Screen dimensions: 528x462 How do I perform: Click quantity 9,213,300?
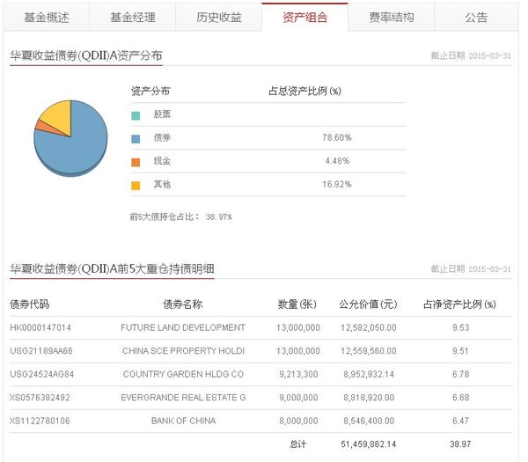click(298, 374)
